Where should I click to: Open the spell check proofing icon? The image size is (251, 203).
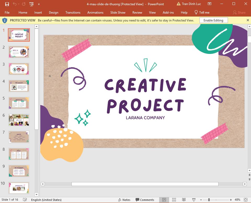(x=25, y=200)
